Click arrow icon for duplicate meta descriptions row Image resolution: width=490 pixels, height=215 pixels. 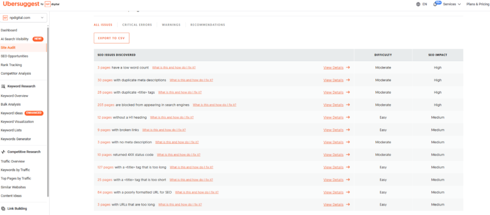(x=348, y=80)
